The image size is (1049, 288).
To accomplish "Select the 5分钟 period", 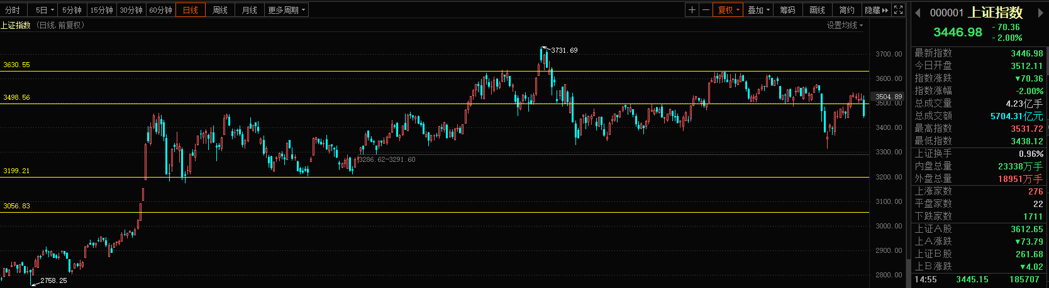I will 72,10.
